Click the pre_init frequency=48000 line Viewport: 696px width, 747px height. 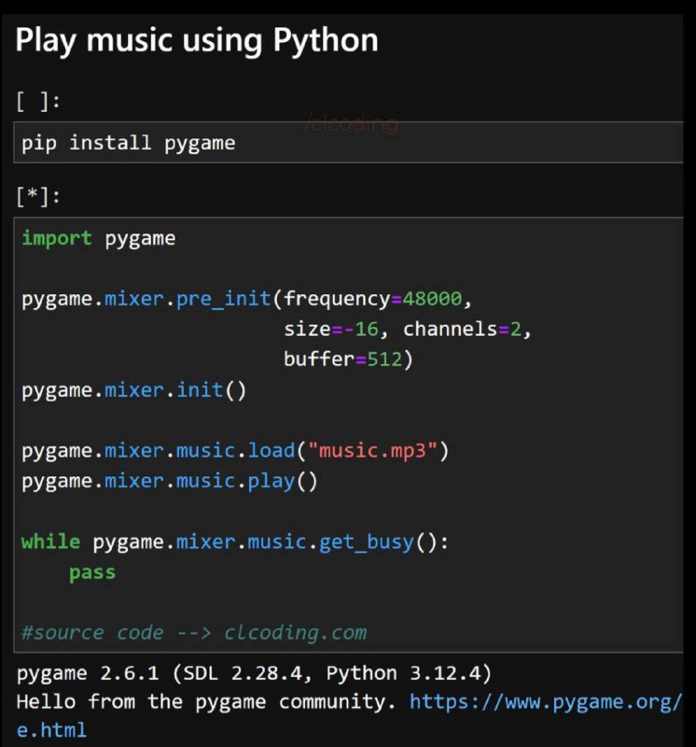[x=246, y=299]
